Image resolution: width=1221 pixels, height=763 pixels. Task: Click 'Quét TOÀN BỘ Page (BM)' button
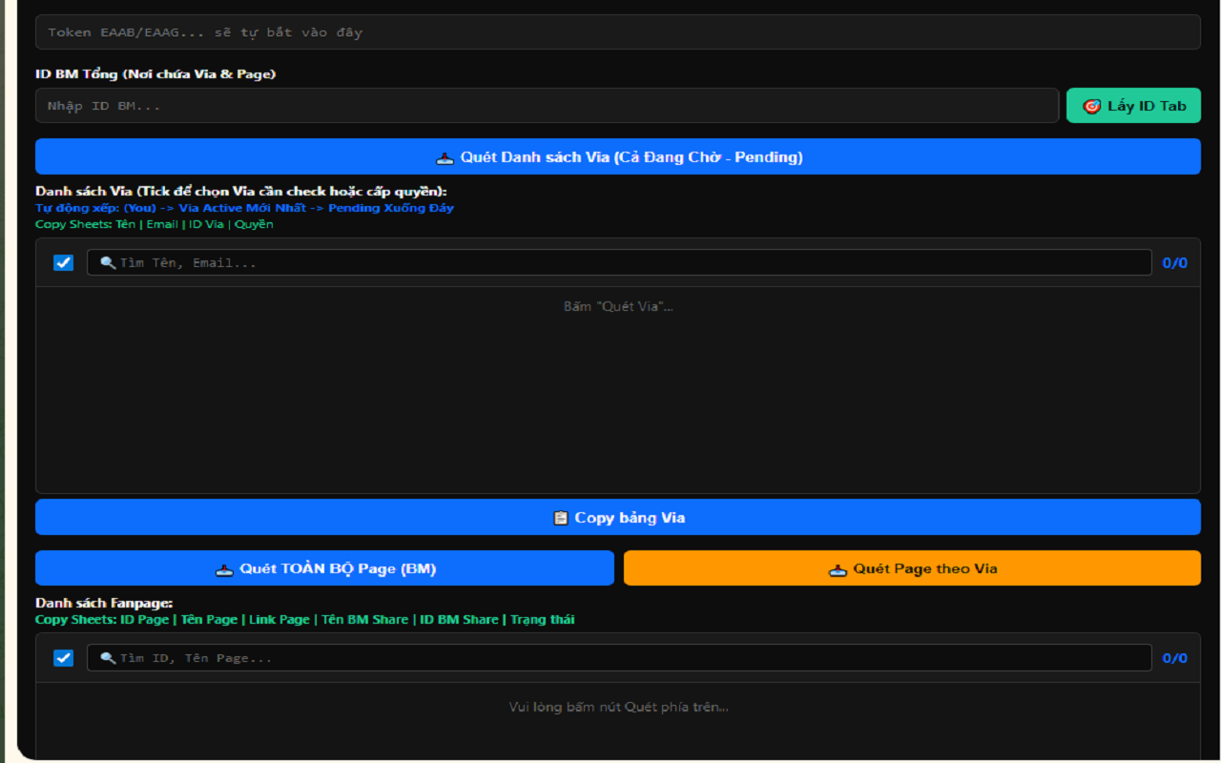click(x=324, y=568)
